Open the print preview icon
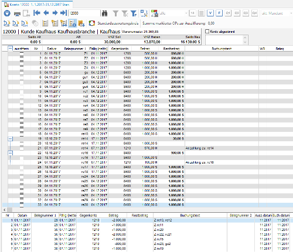Viewport: 293px width, 252px height. tap(26, 13)
